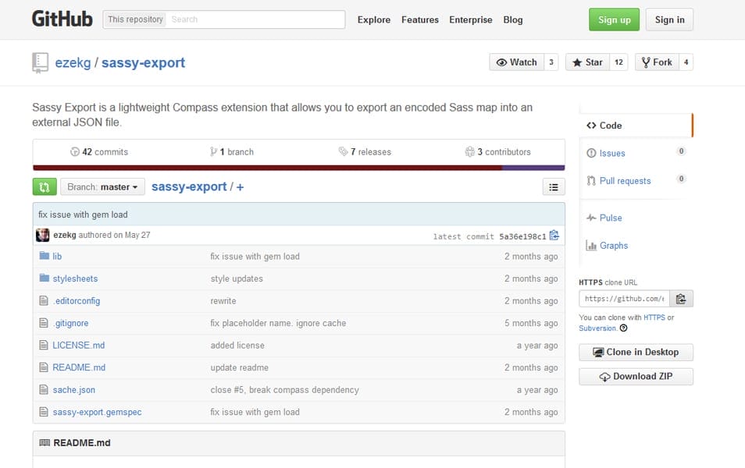The height and width of the screenshot is (468, 745).
Task: Select the Pulse sidebar icon
Action: [x=591, y=217]
